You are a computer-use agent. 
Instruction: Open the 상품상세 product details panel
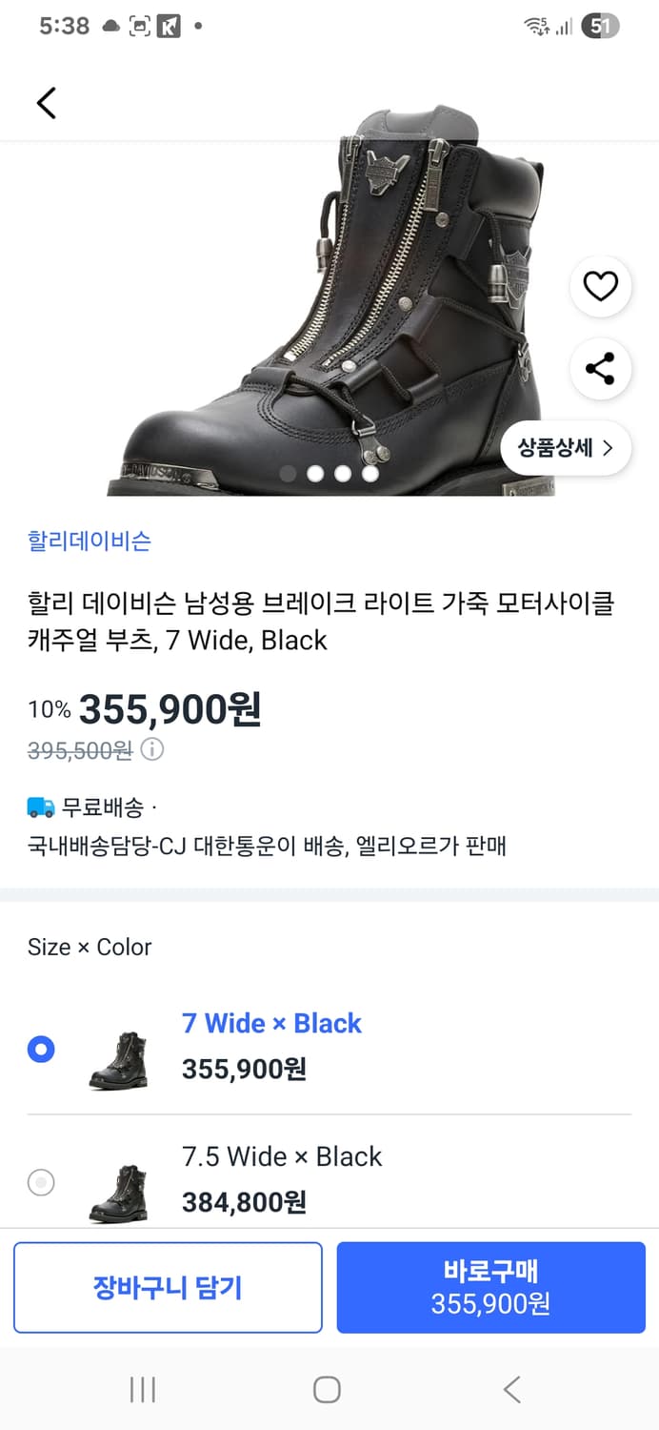coord(566,448)
